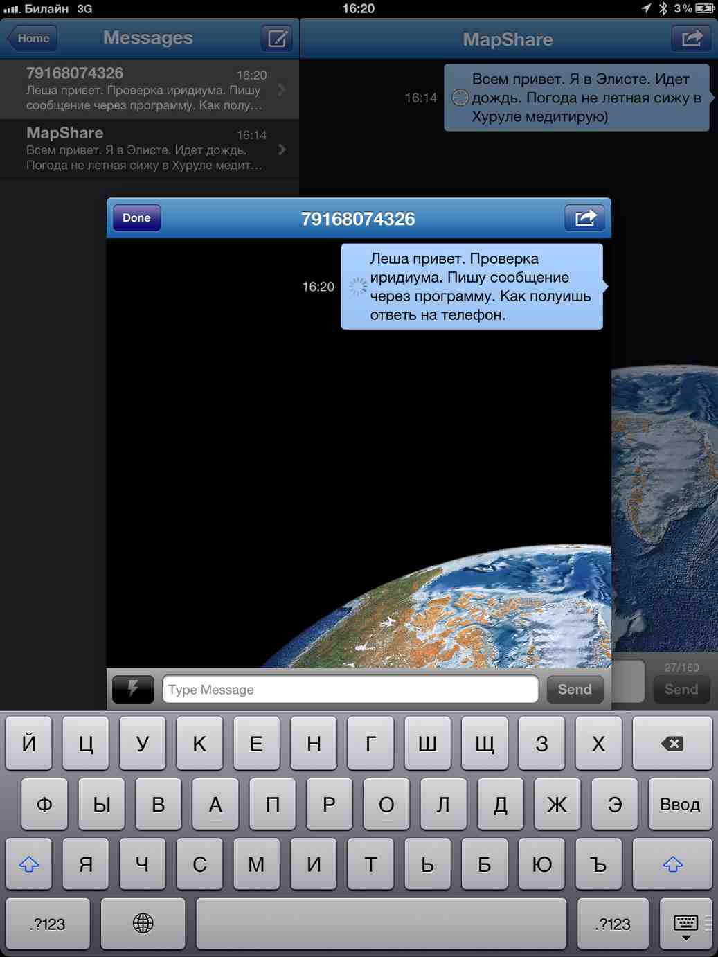
Task: Tap the Е key
Action: pos(256,744)
